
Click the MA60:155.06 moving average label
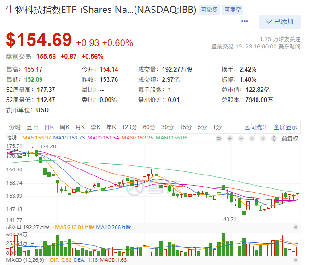click(171, 138)
